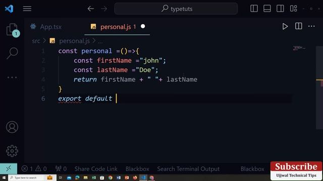Screen dimensions: 323x181
Task: Split the editor to the right
Action: tap(298, 26)
